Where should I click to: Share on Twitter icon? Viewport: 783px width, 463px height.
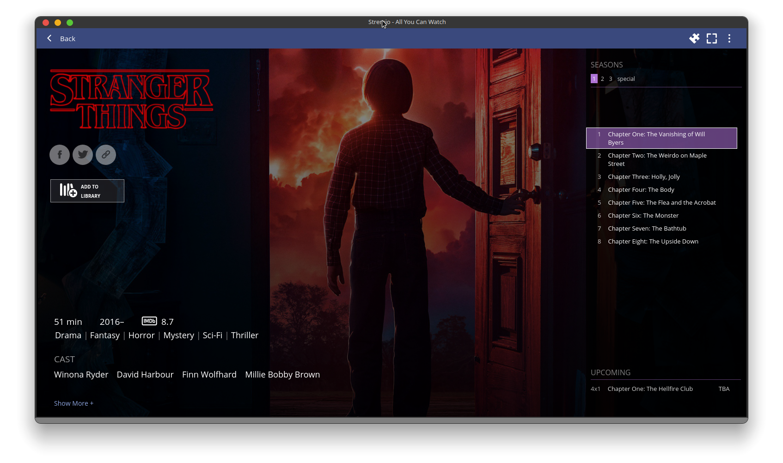pyautogui.click(x=83, y=155)
